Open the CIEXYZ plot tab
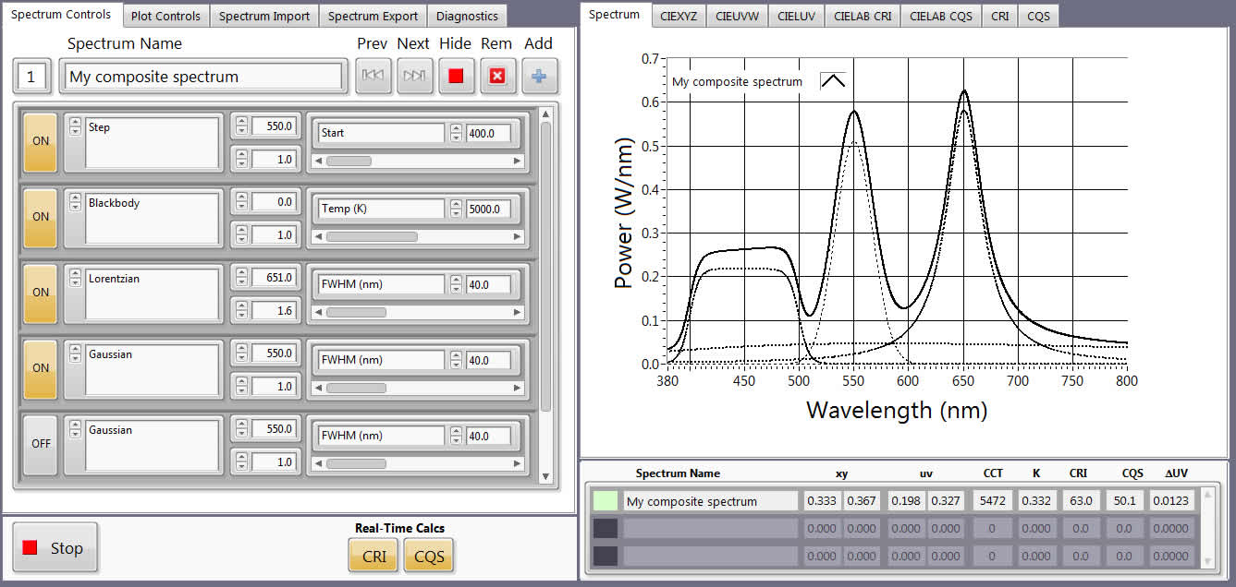The height and width of the screenshot is (587, 1236). [679, 16]
